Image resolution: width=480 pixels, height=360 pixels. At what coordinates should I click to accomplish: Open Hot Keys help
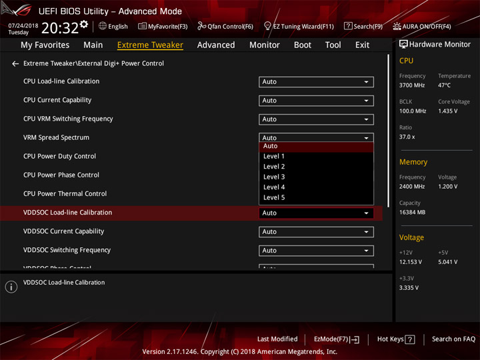pos(396,339)
